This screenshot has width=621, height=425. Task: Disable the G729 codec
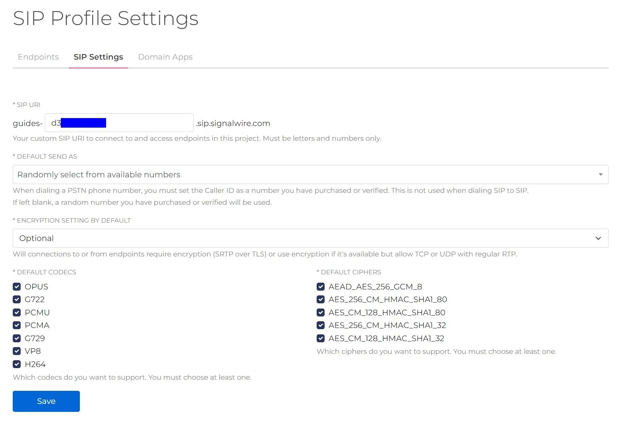pos(17,338)
